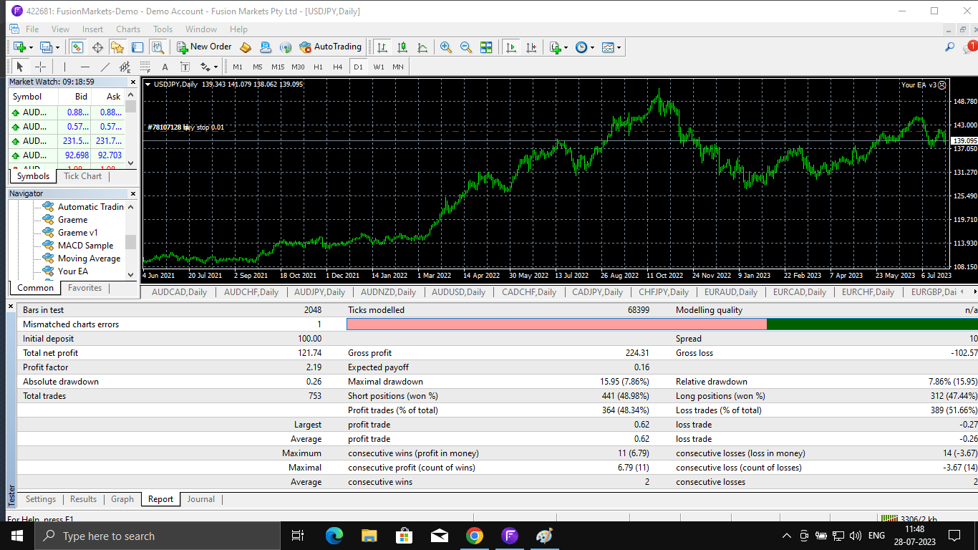
Task: Open the Strategy Tester magnifier icon
Action: [x=158, y=47]
